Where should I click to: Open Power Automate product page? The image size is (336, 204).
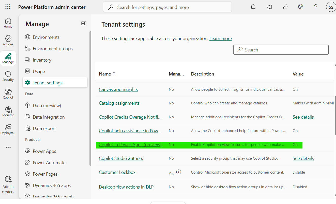45,163
